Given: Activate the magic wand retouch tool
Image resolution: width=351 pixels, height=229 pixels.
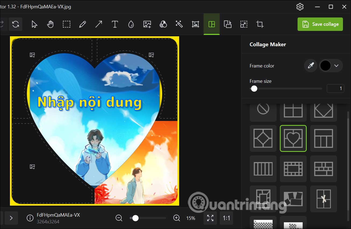Looking at the screenshot, I should tap(179, 24).
